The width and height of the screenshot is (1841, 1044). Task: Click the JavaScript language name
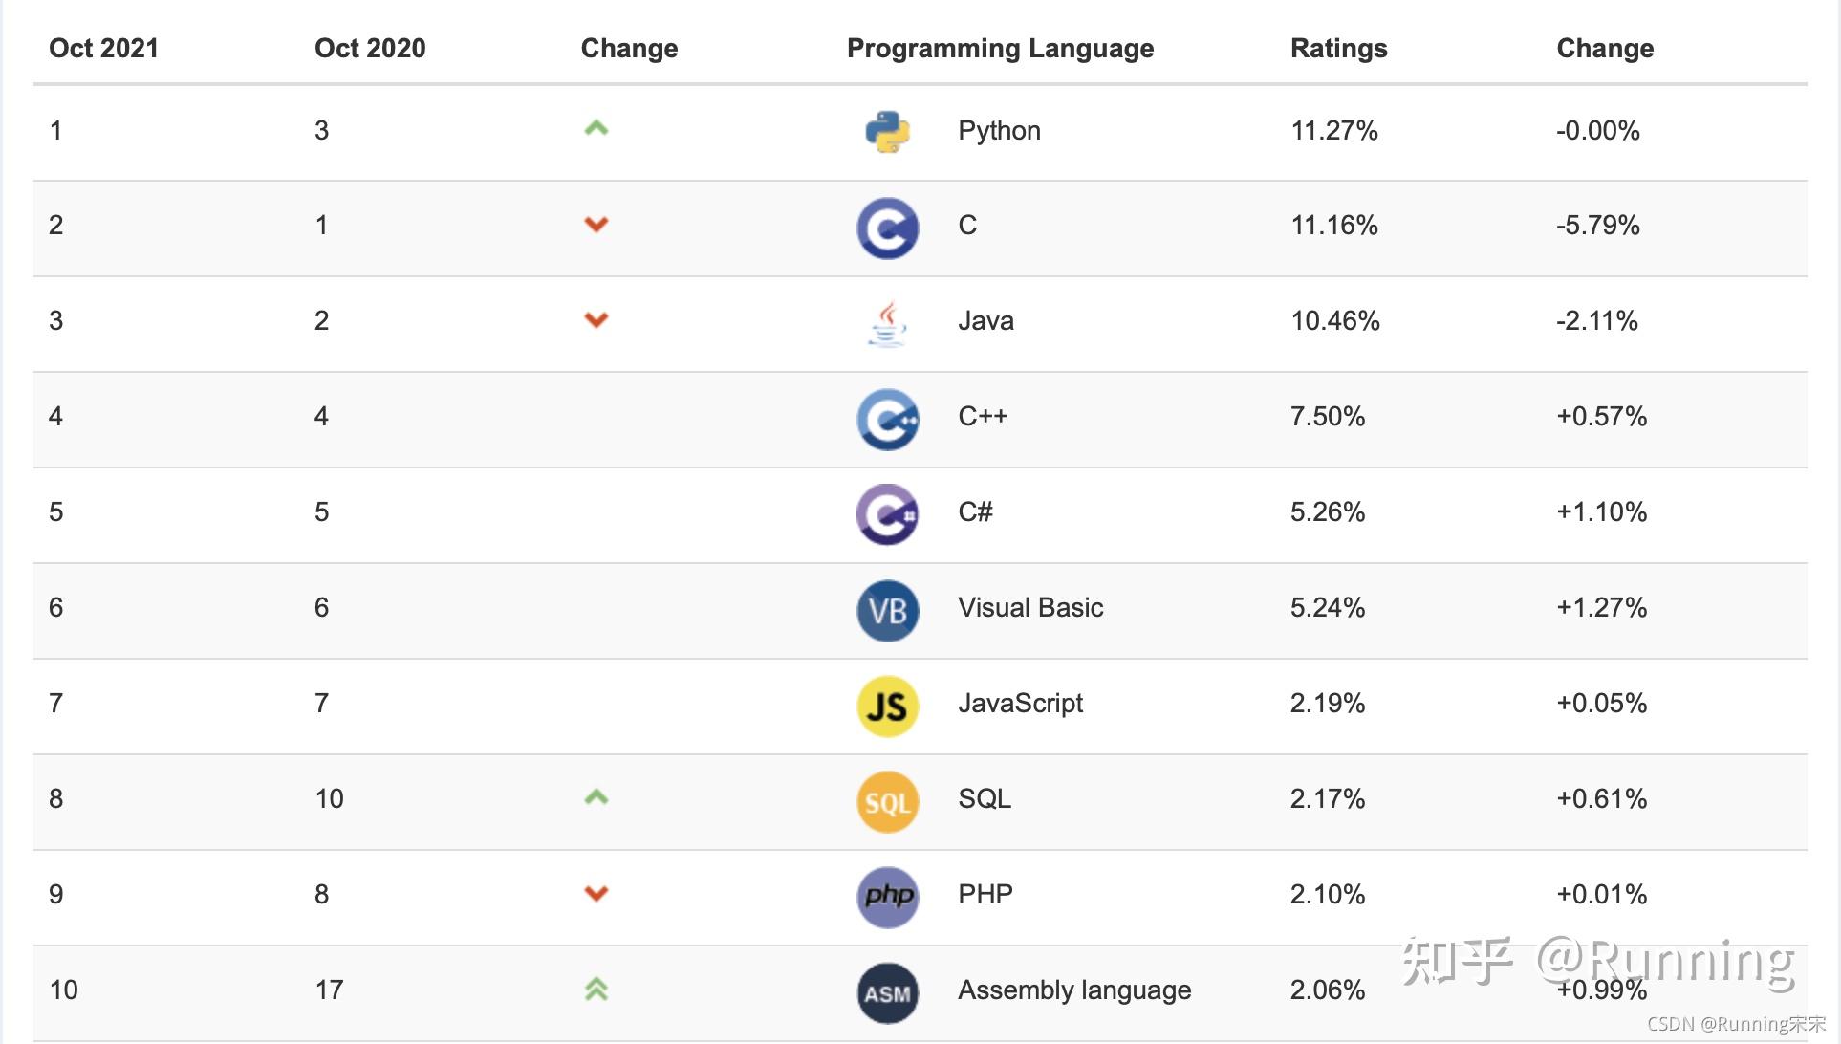(x=1020, y=704)
